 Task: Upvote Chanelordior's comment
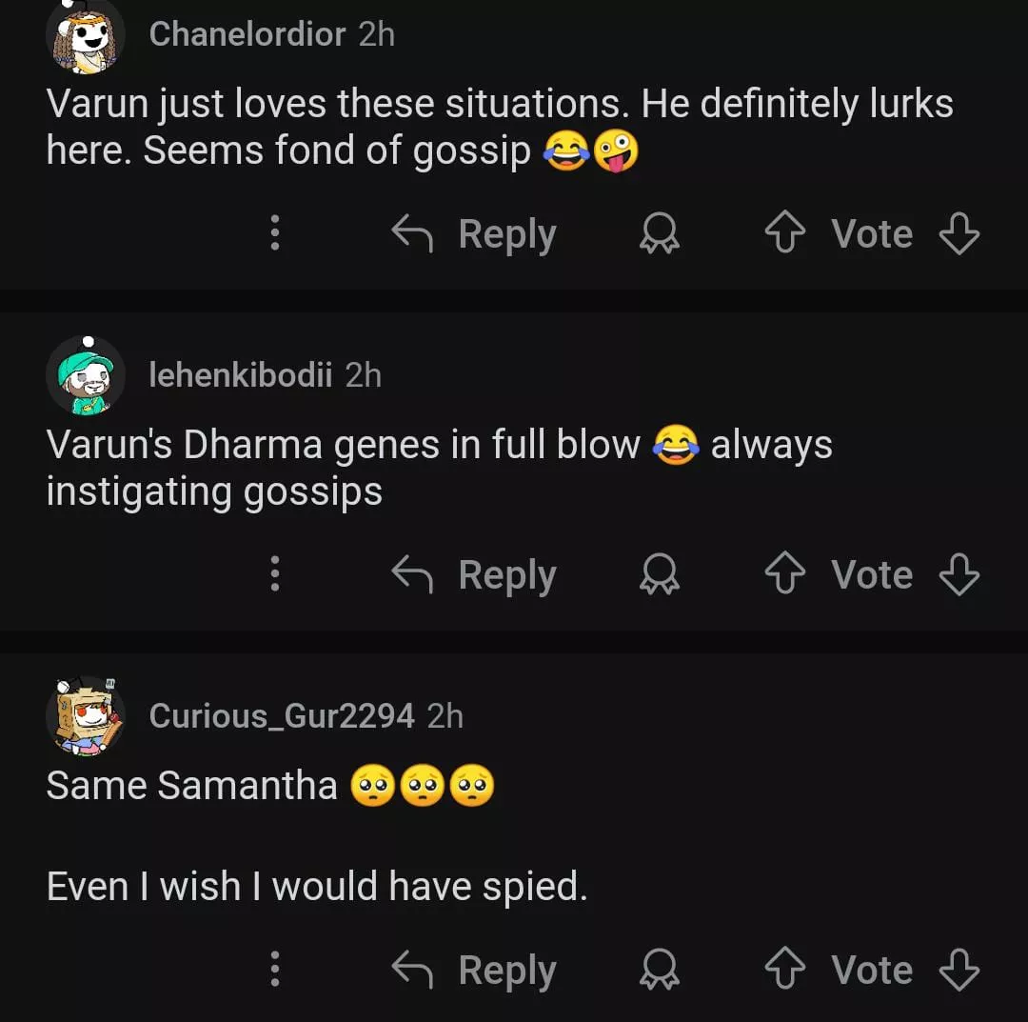coord(784,234)
